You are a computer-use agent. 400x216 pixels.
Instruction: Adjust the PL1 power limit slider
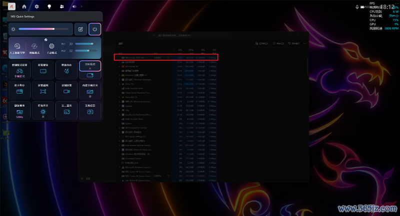coord(86,44)
